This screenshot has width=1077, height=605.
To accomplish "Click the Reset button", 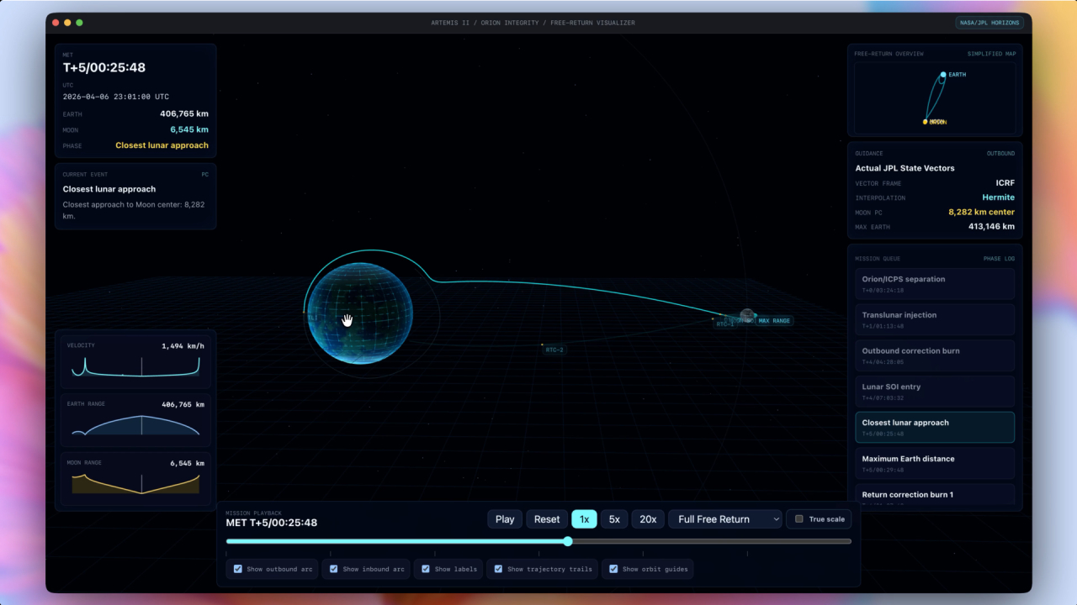I will click(x=546, y=518).
